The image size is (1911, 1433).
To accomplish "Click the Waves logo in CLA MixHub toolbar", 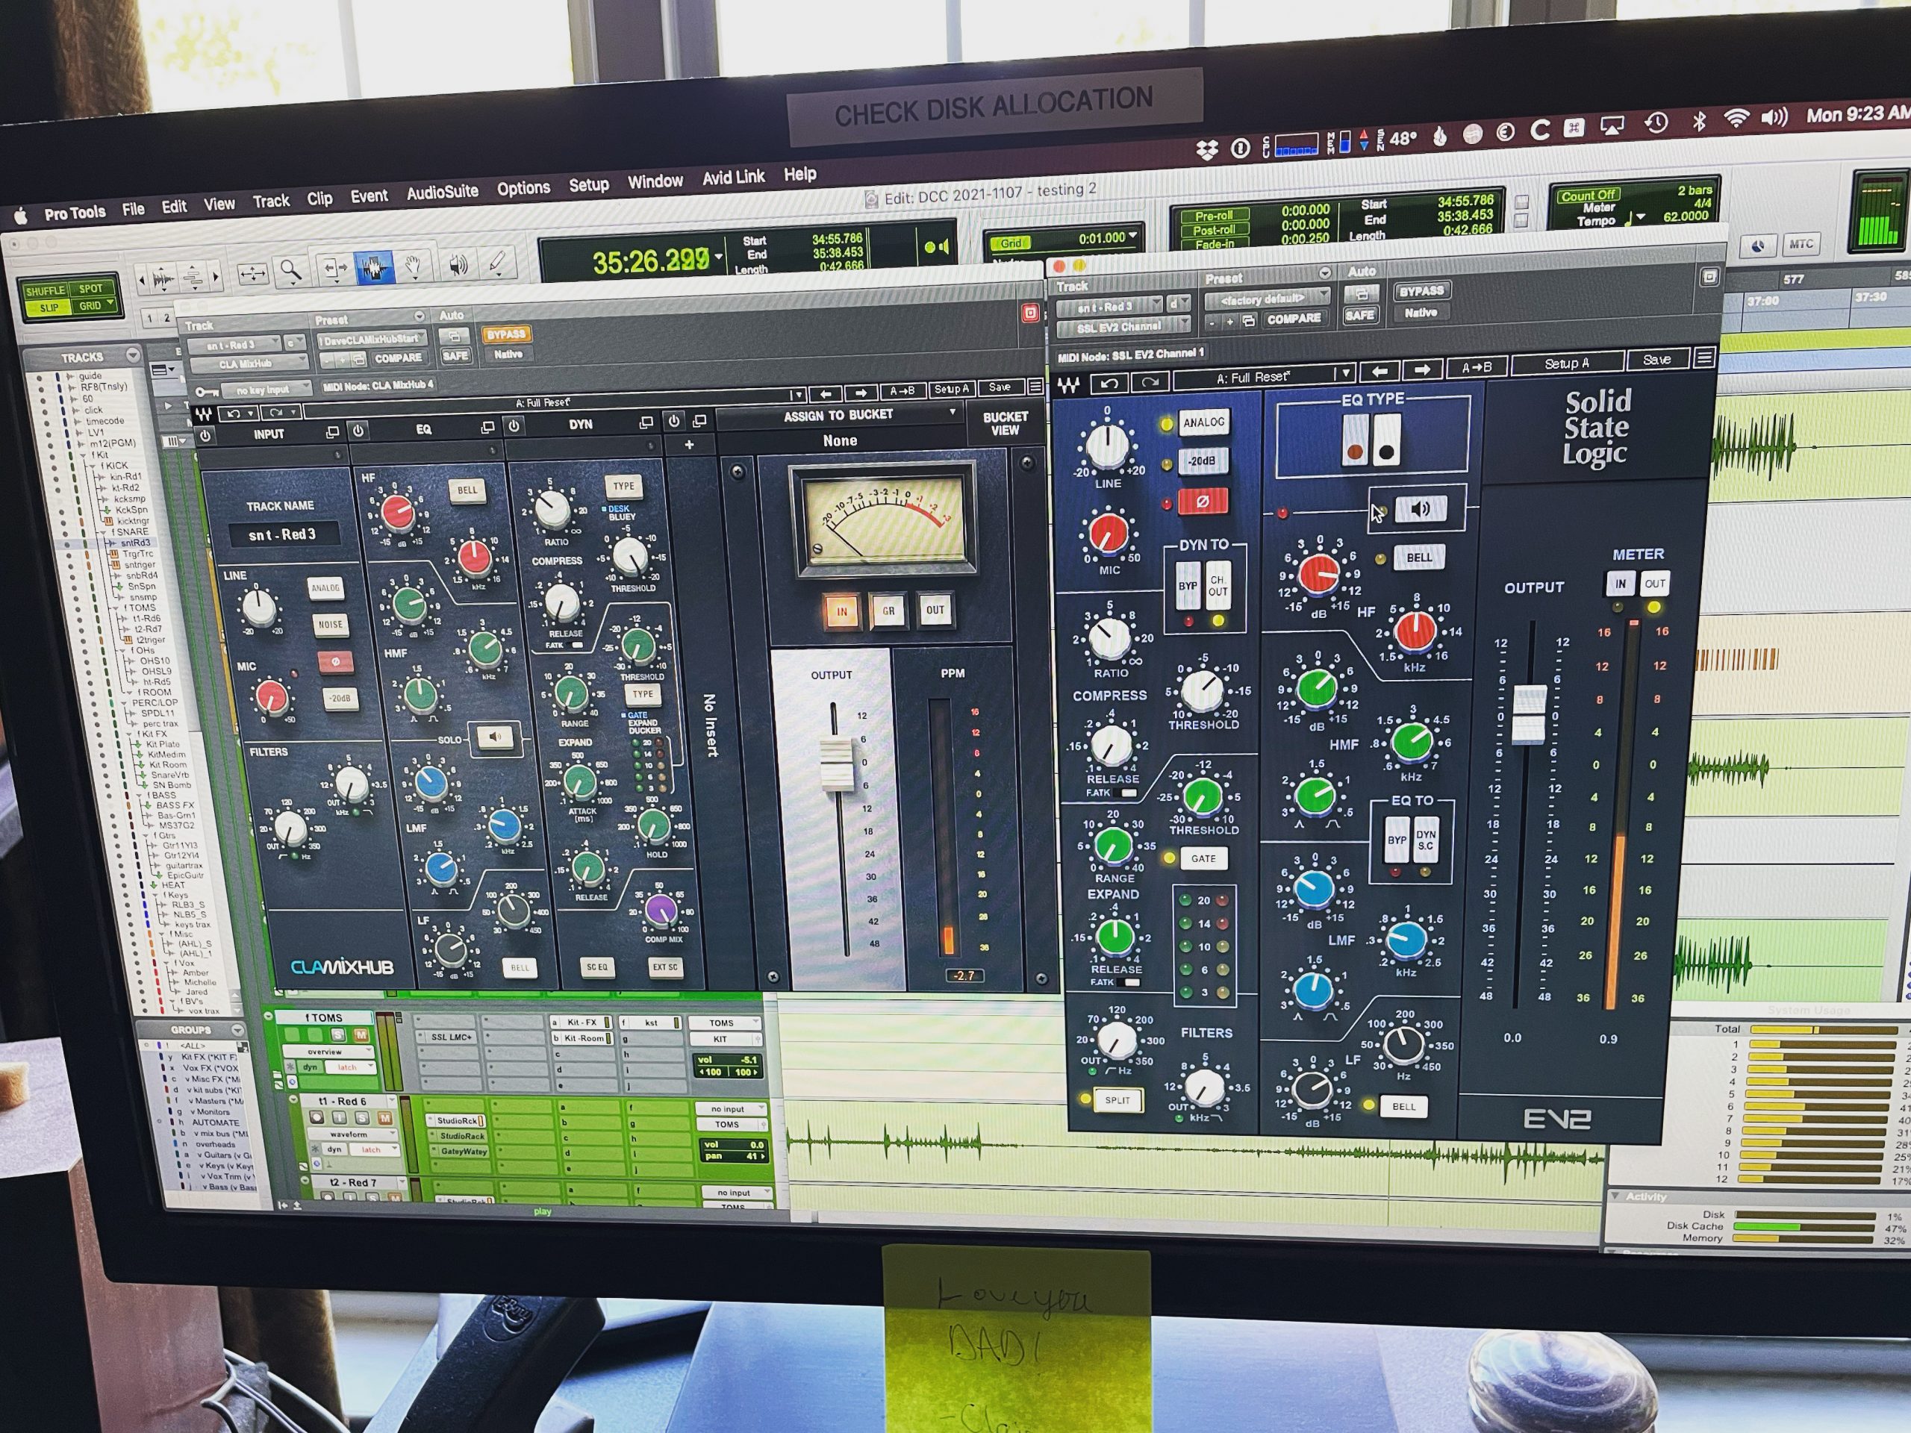I will pyautogui.click(x=203, y=416).
